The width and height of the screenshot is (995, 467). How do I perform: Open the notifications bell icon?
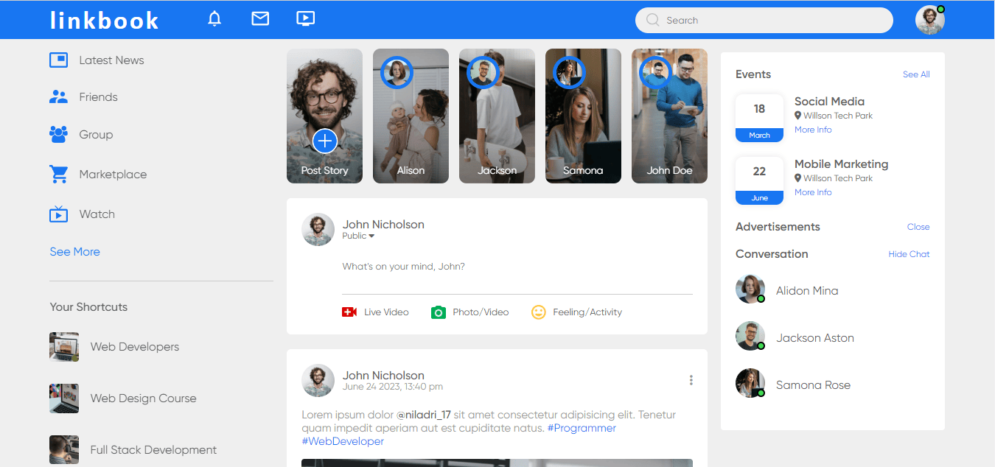pyautogui.click(x=214, y=18)
